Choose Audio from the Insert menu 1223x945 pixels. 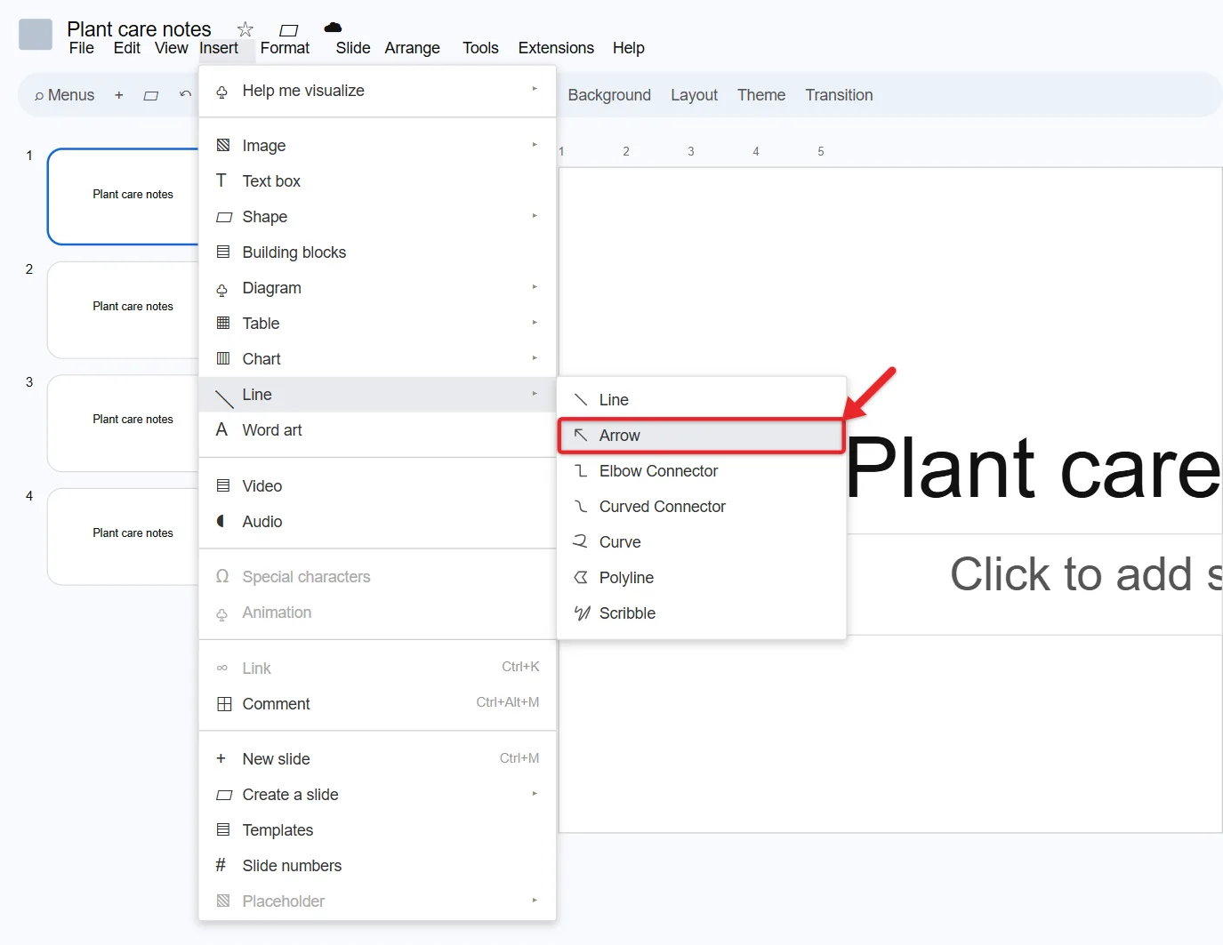pos(377,522)
